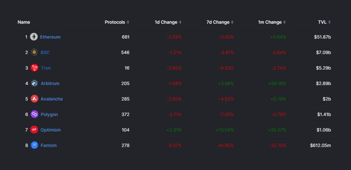Click the Tron chain logo icon
Image resolution: width=351 pixels, height=170 pixels.
tap(34, 68)
